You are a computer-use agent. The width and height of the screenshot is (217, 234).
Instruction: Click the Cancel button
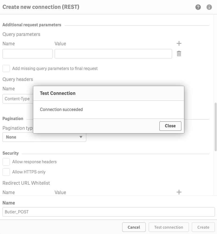coord(134,227)
